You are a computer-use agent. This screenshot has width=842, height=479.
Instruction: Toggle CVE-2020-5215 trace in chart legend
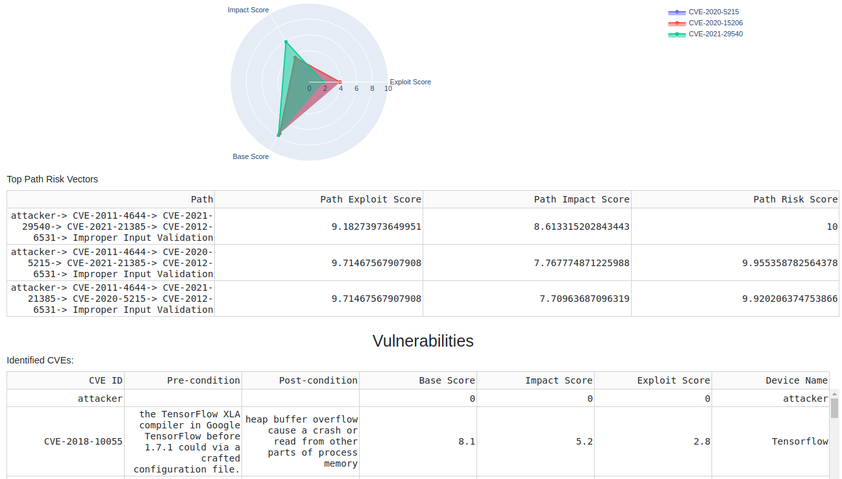point(713,12)
